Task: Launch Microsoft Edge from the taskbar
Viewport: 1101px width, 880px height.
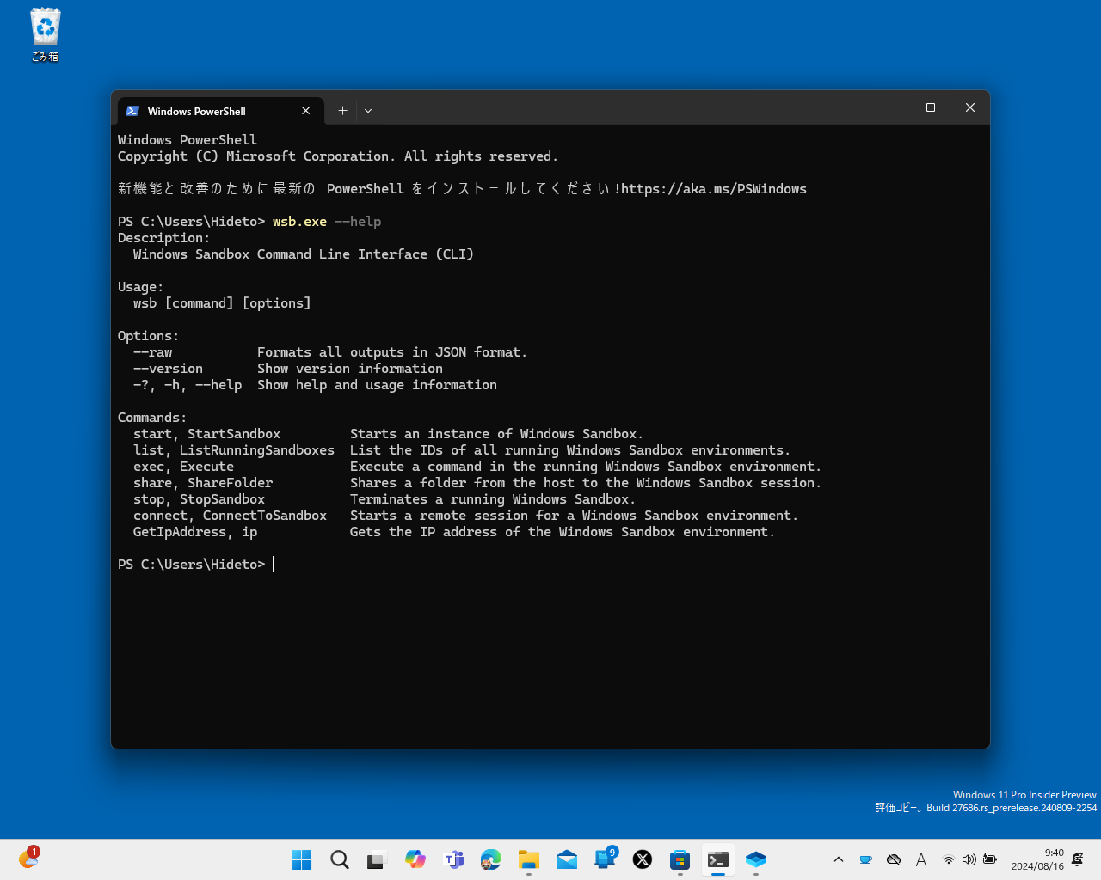Action: 491,859
